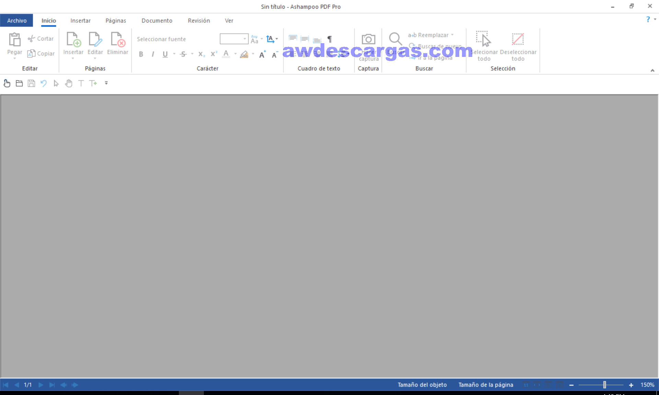Collapse the ribbon with the chevron
This screenshot has height=395, width=659.
(x=652, y=70)
